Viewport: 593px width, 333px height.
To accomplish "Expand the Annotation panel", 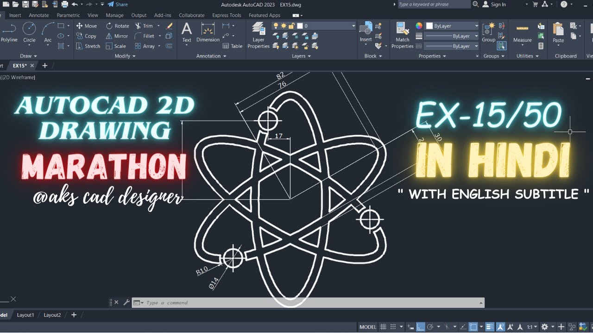I will (x=211, y=56).
